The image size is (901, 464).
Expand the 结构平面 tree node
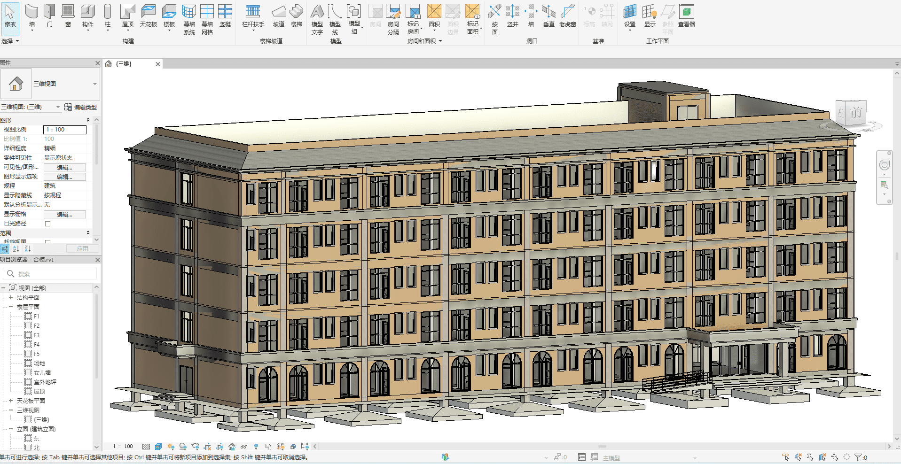[x=11, y=297]
